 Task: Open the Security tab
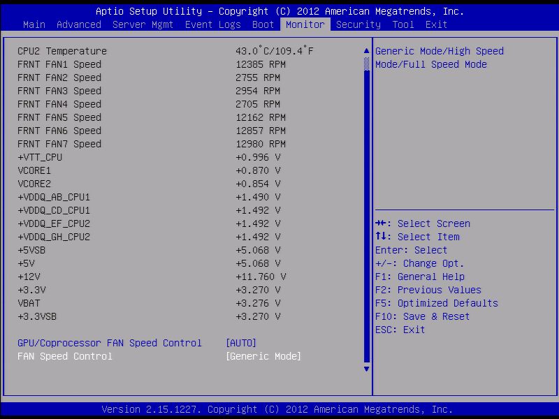358,24
